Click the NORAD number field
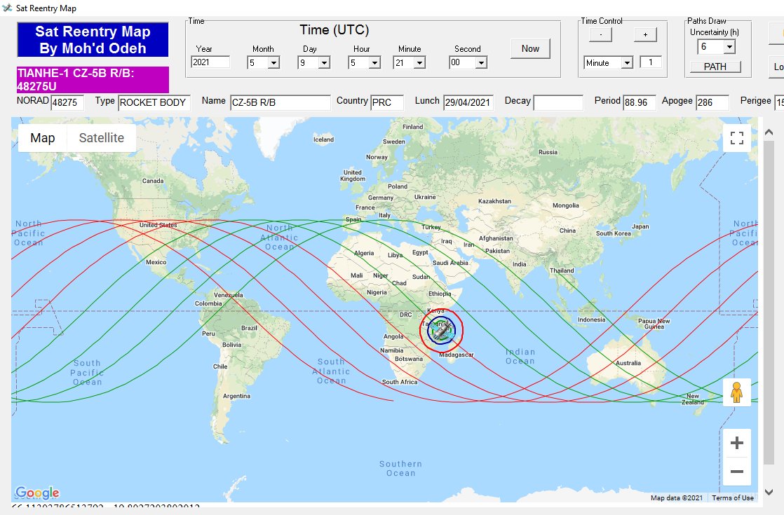This screenshot has width=784, height=515. [67, 102]
